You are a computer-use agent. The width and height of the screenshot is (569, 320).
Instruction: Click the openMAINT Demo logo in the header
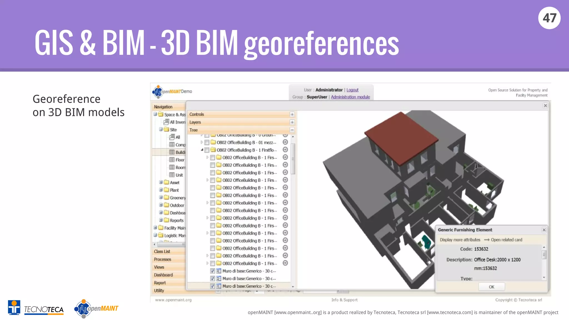pyautogui.click(x=172, y=92)
